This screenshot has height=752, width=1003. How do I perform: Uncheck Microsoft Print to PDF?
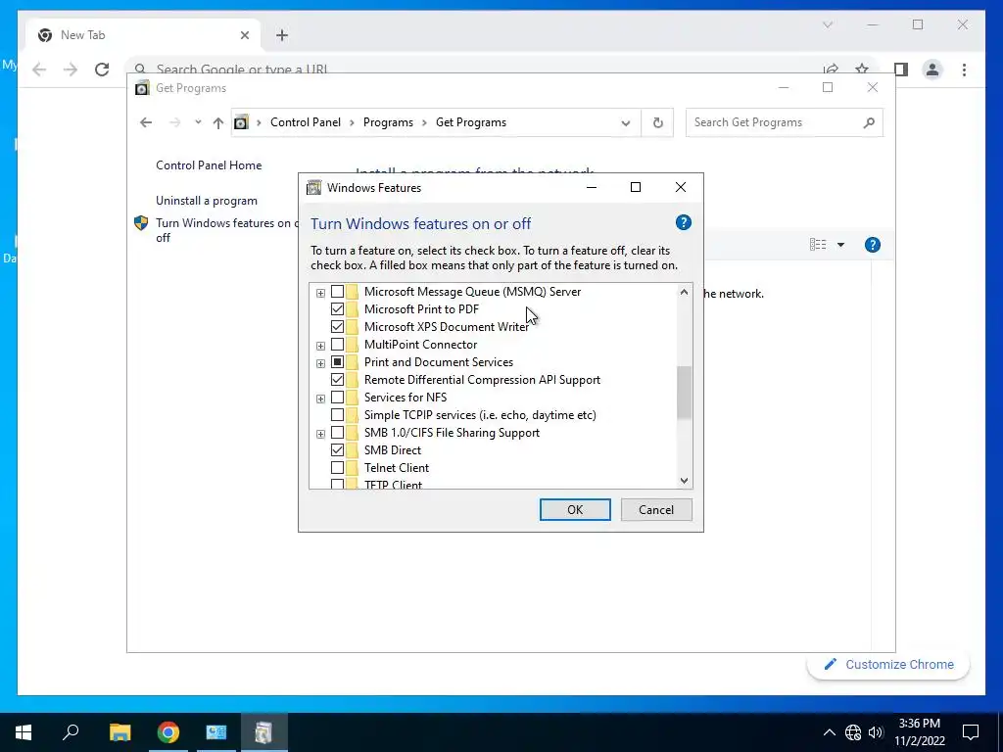(337, 308)
